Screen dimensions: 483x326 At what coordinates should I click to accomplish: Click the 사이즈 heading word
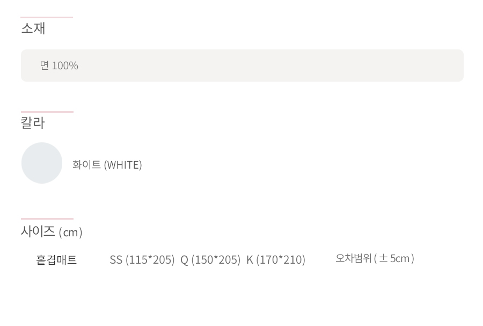(38, 231)
